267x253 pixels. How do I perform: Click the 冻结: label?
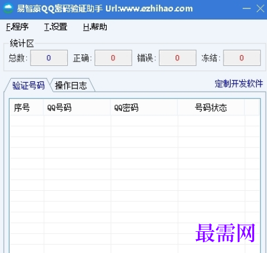click(x=211, y=58)
